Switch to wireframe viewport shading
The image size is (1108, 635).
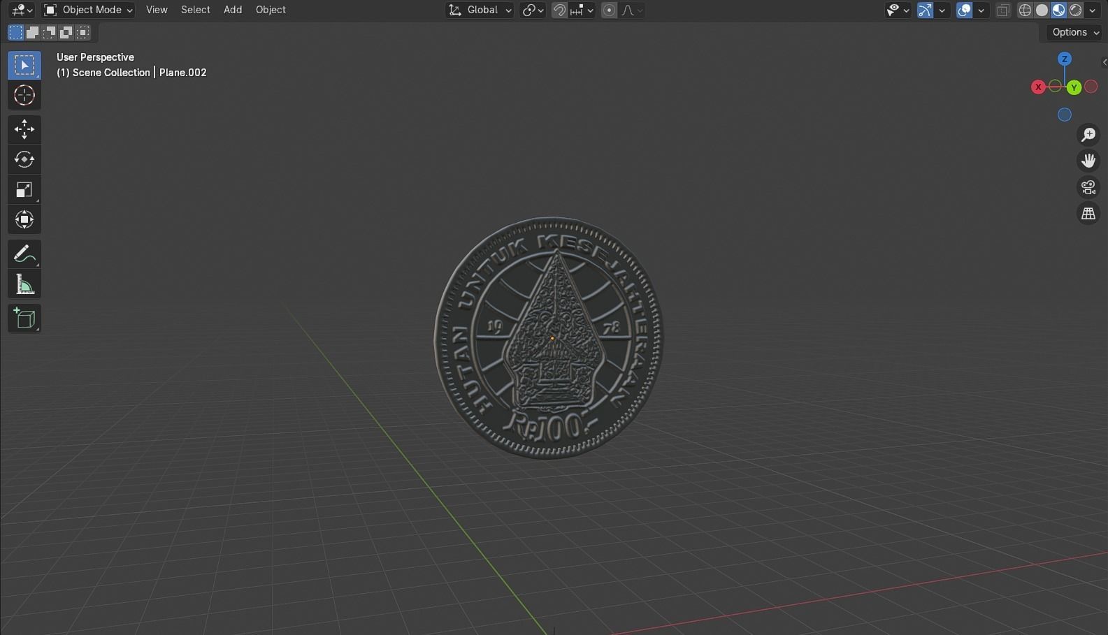(1026, 10)
